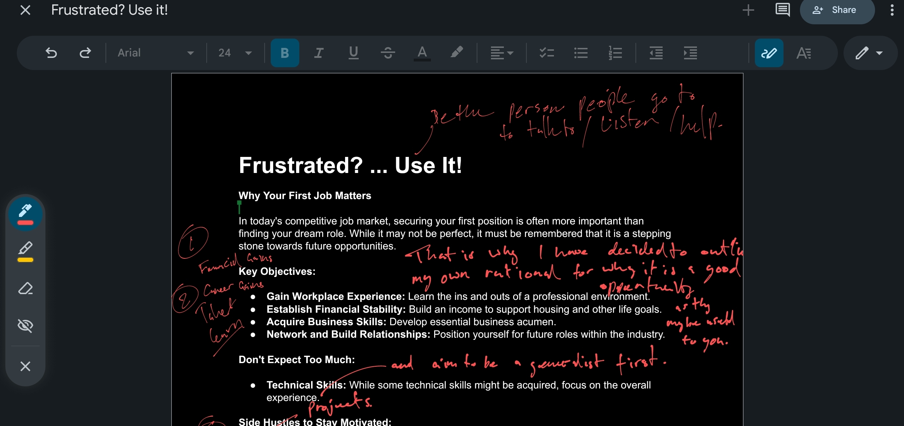904x426 pixels.
Task: Open the font size 24 dropdown
Action: click(235, 53)
